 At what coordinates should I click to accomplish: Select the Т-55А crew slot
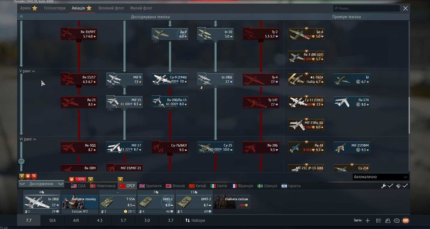tap(118, 202)
